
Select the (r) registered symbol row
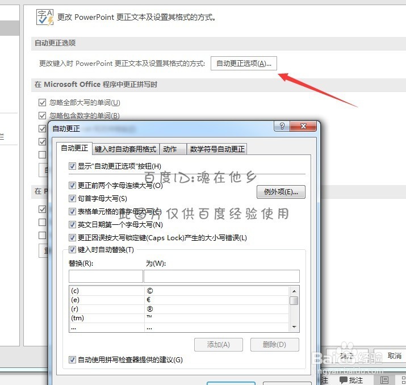click(x=179, y=309)
